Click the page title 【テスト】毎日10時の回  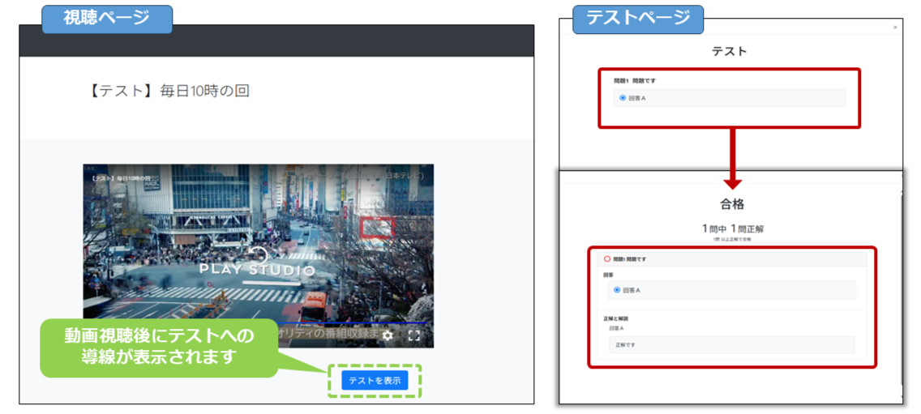[169, 90]
